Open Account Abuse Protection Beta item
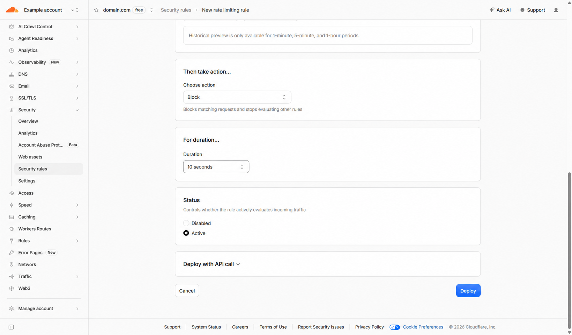572x335 pixels. coord(49,145)
